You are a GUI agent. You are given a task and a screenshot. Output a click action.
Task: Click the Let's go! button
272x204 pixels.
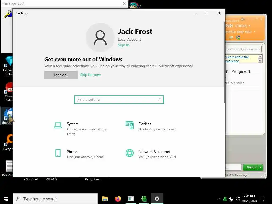point(61,75)
